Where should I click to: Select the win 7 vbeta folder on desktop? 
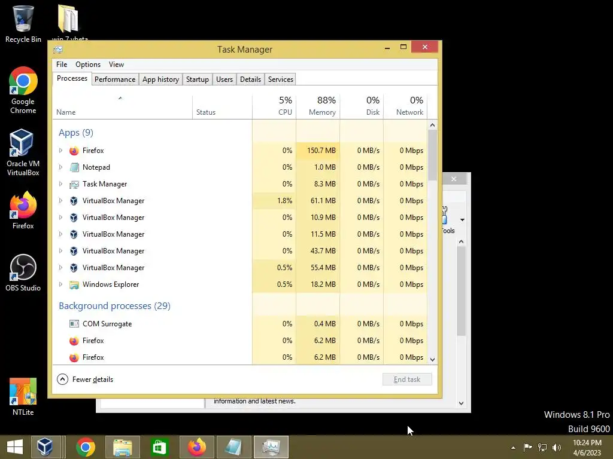69,22
